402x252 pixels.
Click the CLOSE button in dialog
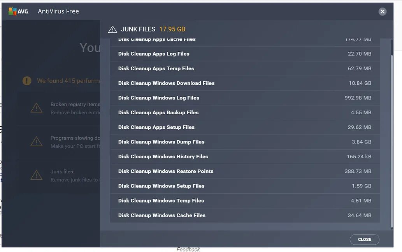(364, 240)
